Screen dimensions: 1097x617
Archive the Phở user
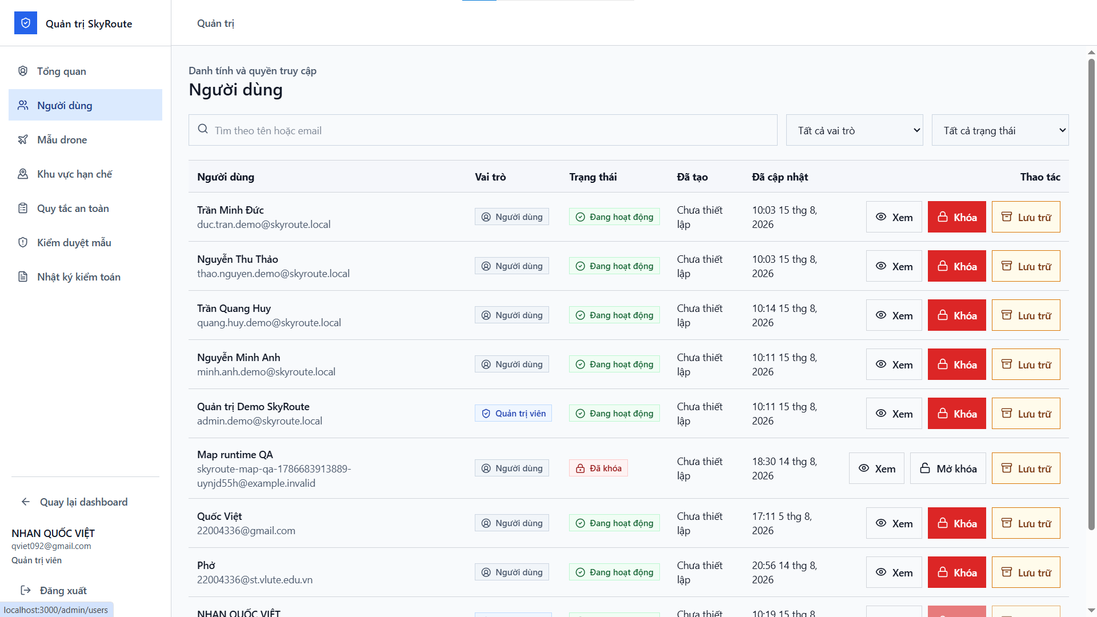[x=1026, y=572]
